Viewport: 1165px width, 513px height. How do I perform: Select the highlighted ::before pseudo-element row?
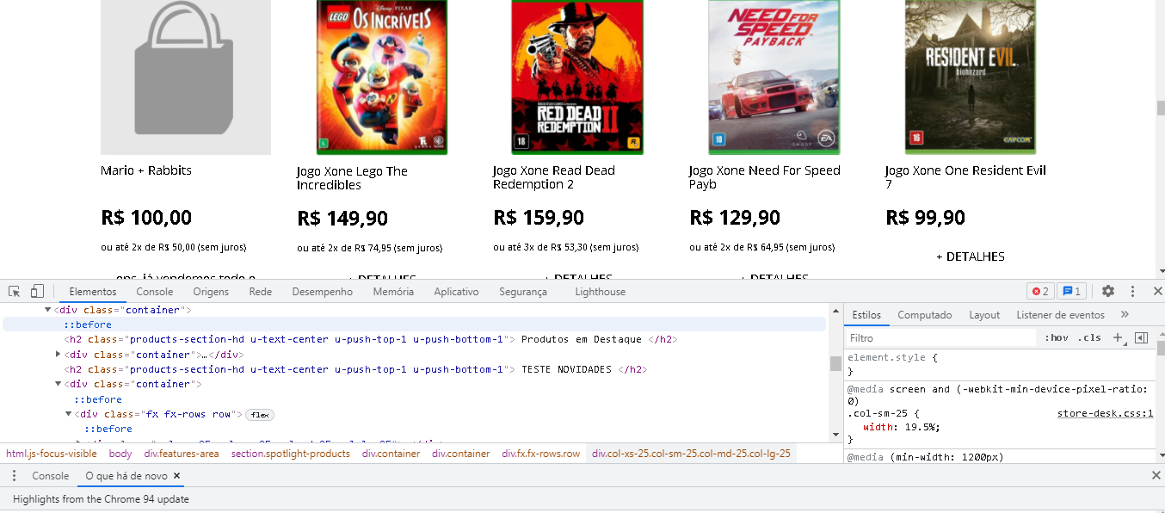pyautogui.click(x=414, y=324)
